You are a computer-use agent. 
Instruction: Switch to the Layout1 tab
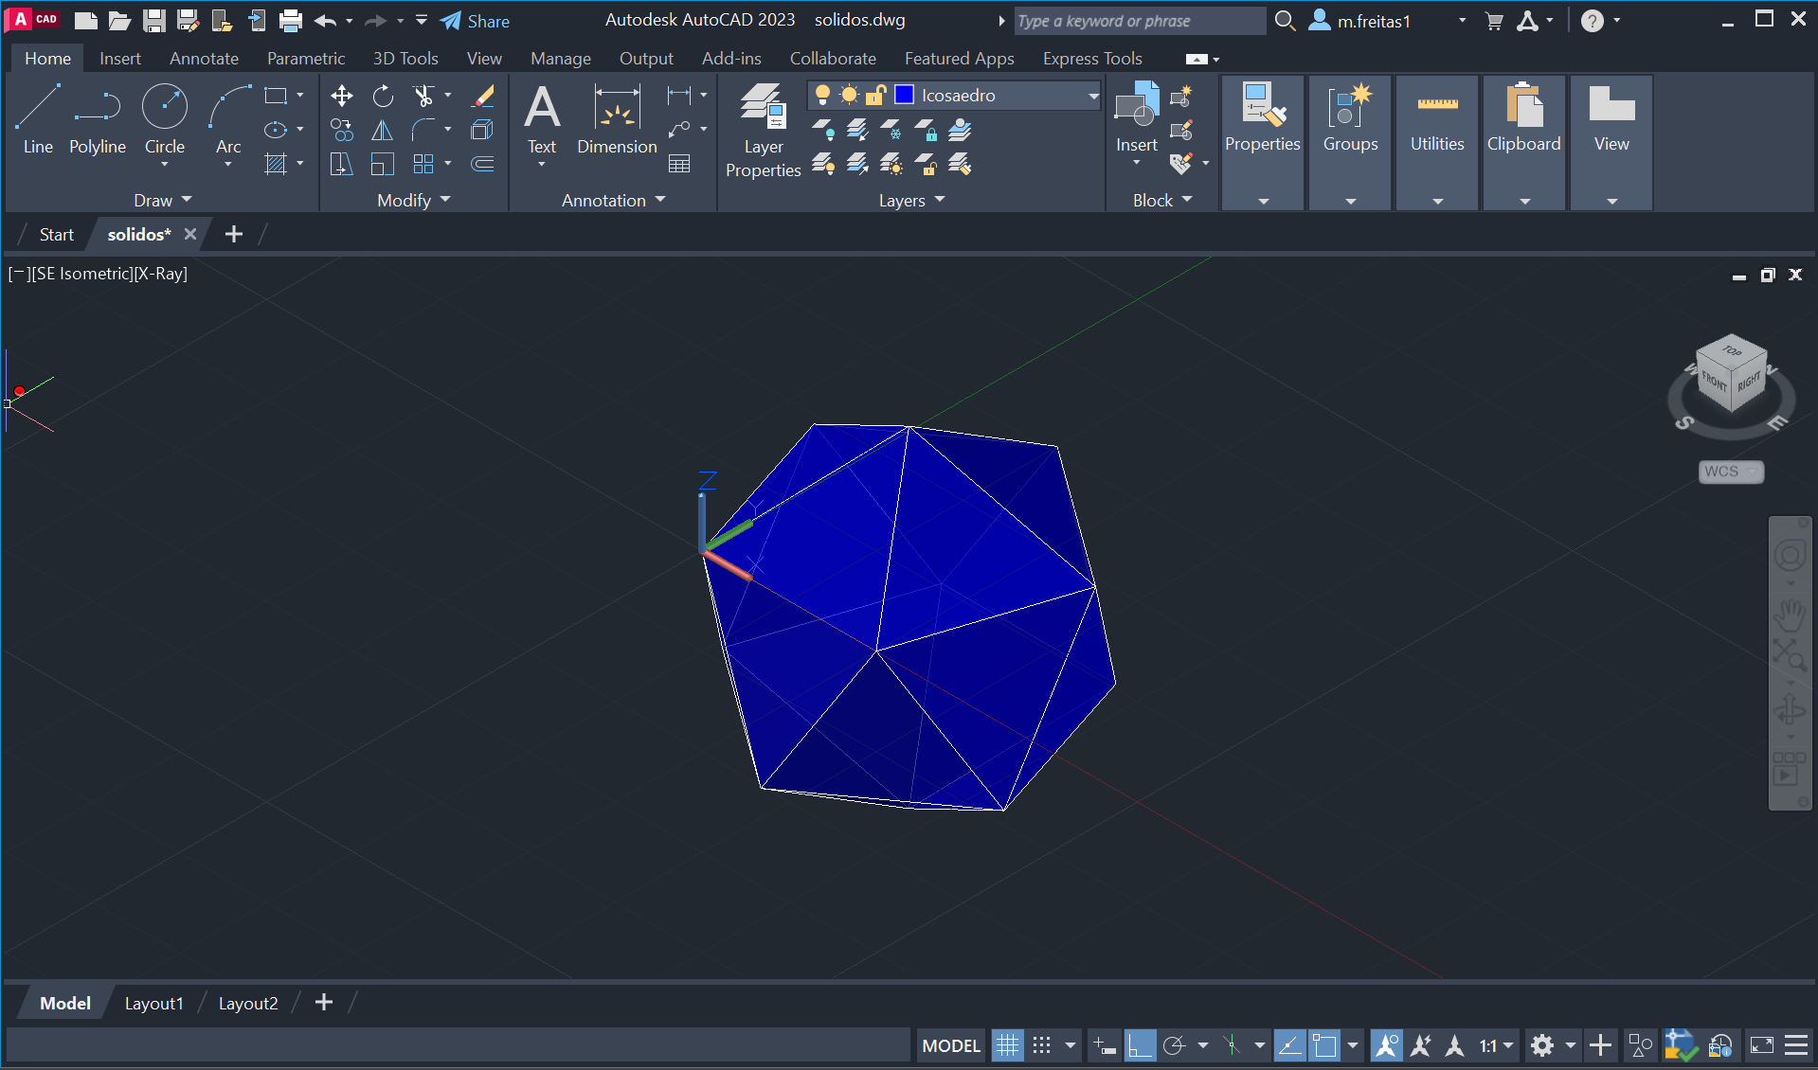(153, 1003)
